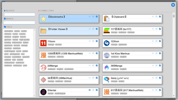Viewport: 178px width, 100px height.
Task: Filter by the yaoi tag
Action: 25,65
